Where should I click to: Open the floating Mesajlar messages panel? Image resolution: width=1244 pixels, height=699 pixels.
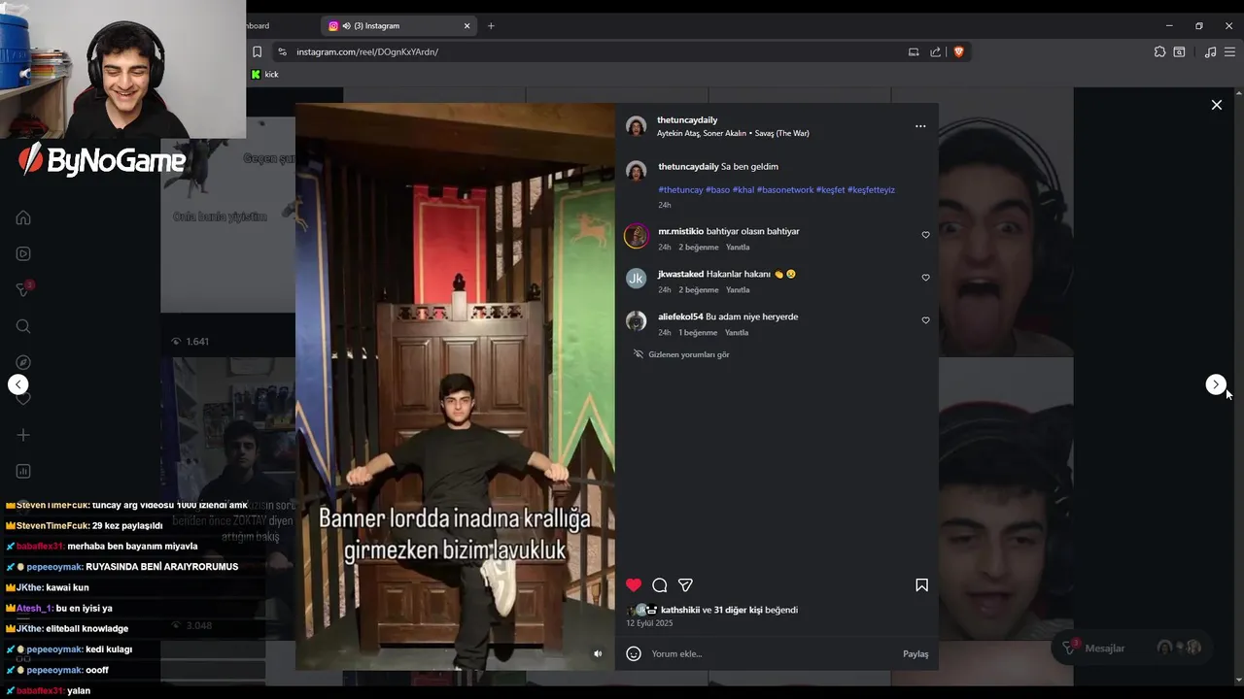(x=1131, y=648)
